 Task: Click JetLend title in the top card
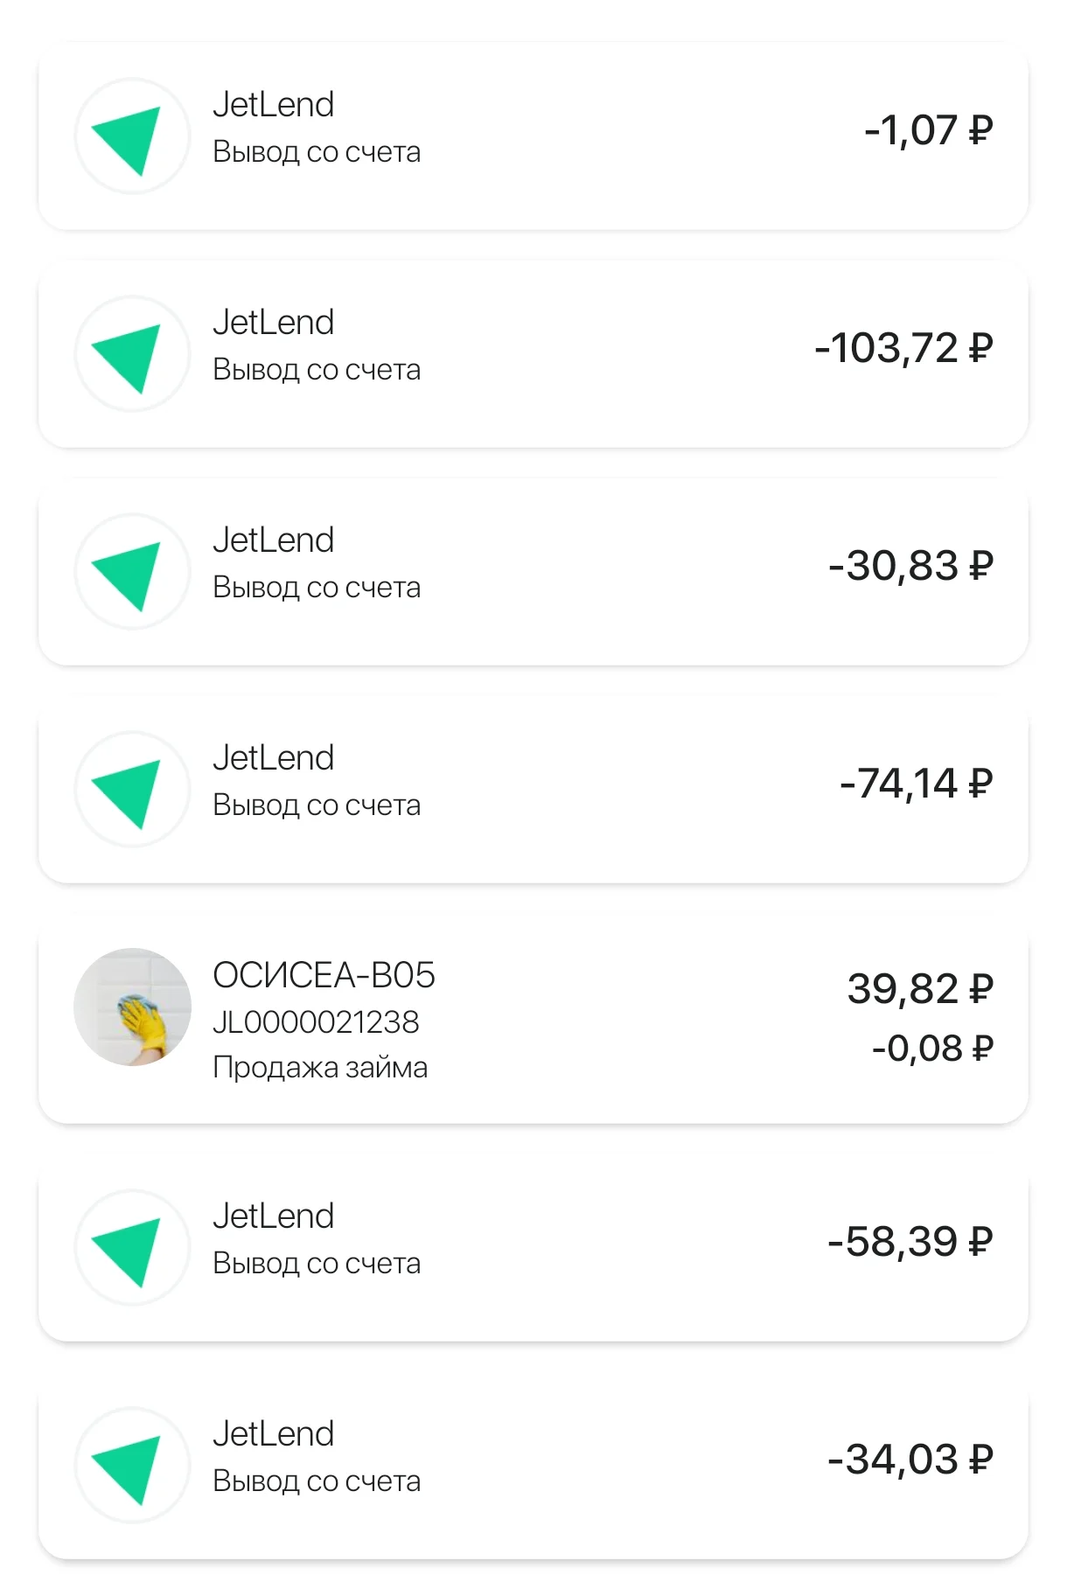tap(274, 105)
